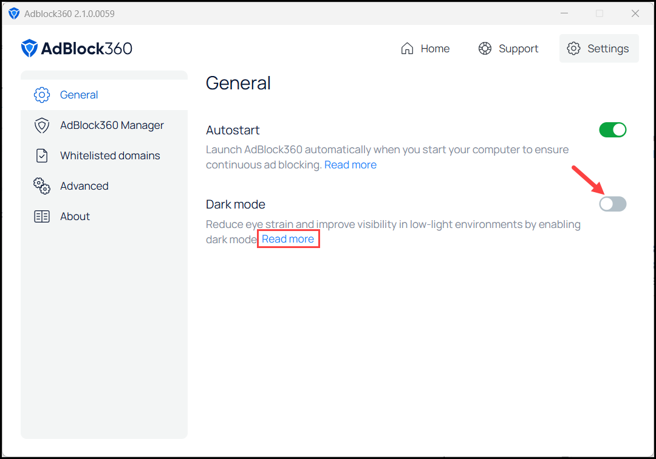This screenshot has height=459, width=656.
Task: Open the Advanced settings label
Action: pyautogui.click(x=84, y=186)
